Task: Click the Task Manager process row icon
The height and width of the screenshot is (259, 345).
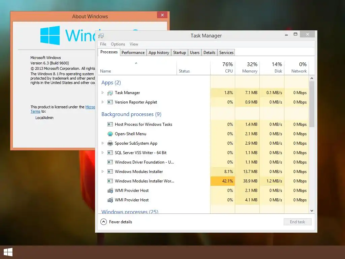Action: [110, 93]
